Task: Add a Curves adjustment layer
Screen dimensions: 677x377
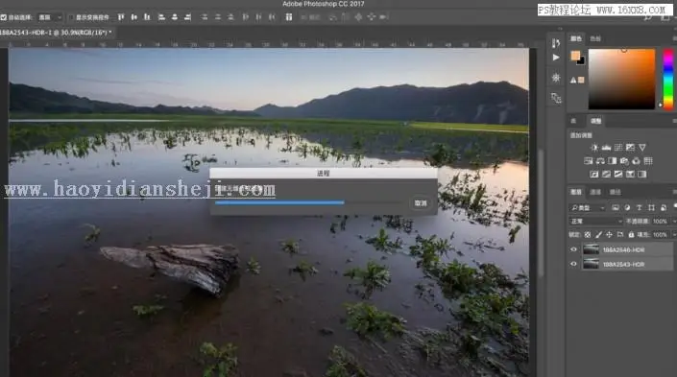Action: click(x=618, y=148)
